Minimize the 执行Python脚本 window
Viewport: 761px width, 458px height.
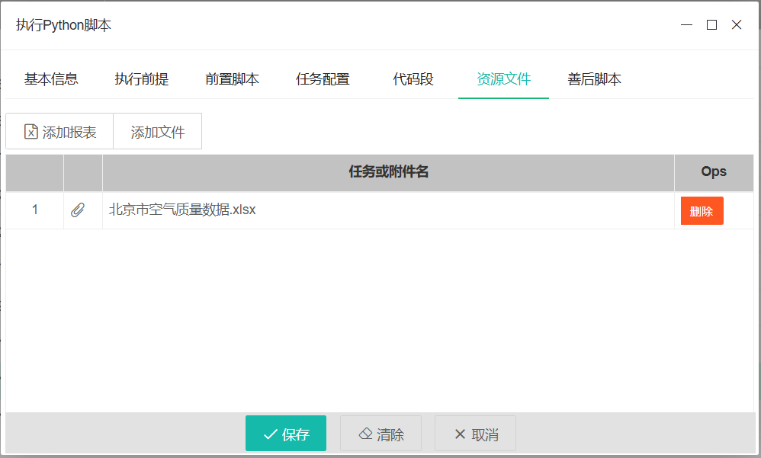point(686,24)
